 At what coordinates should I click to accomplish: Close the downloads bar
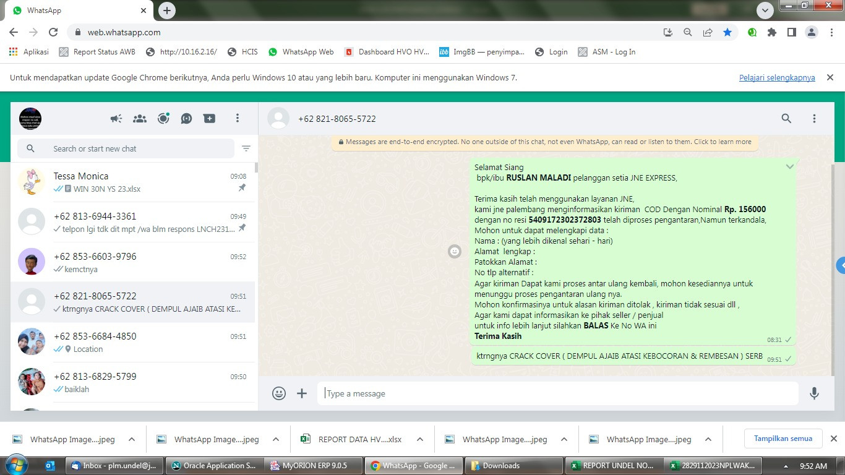point(833,439)
